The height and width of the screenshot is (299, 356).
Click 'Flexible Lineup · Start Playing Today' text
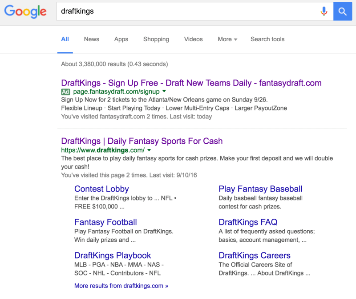click(x=174, y=108)
